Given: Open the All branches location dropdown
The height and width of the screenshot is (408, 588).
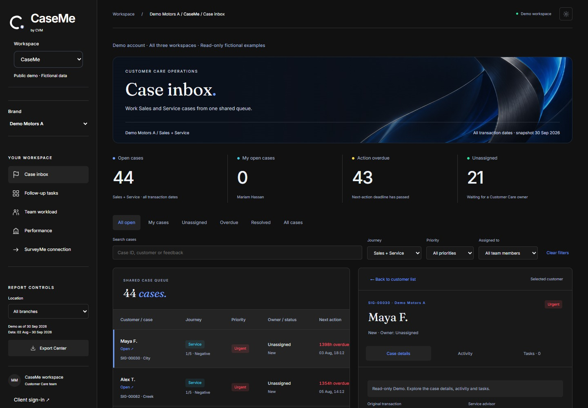Looking at the screenshot, I should click(x=48, y=311).
